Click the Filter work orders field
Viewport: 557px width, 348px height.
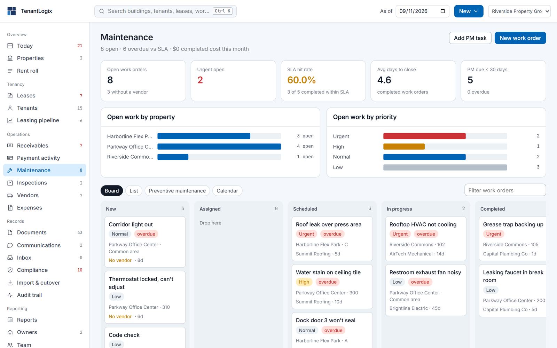[x=505, y=190]
